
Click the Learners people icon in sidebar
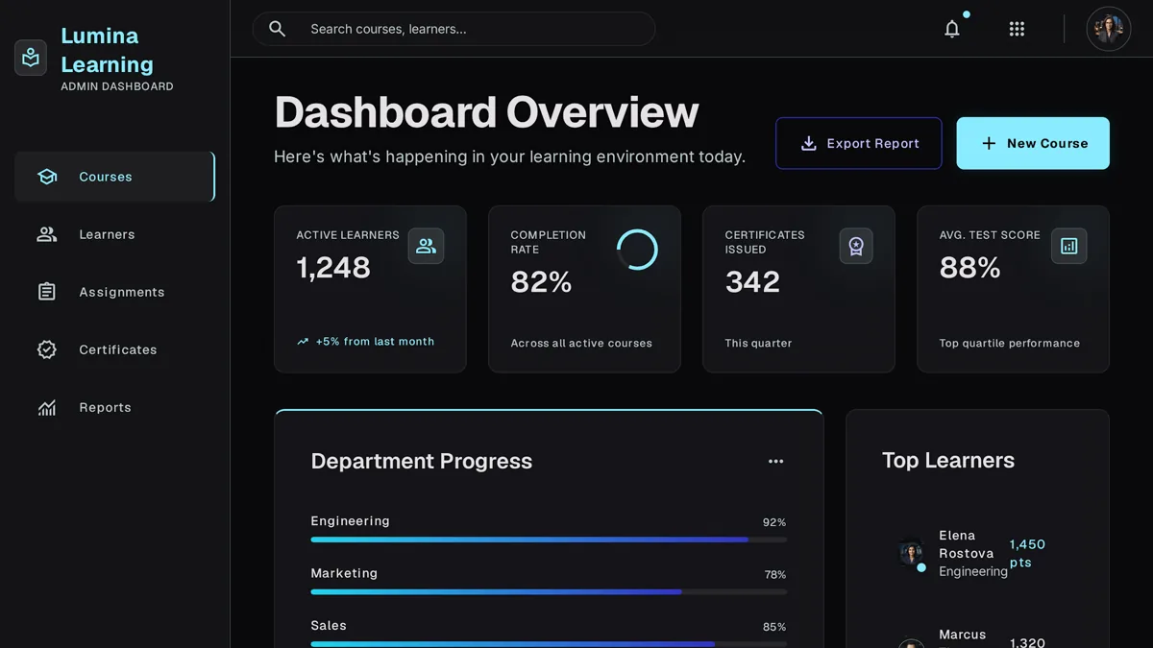point(47,234)
